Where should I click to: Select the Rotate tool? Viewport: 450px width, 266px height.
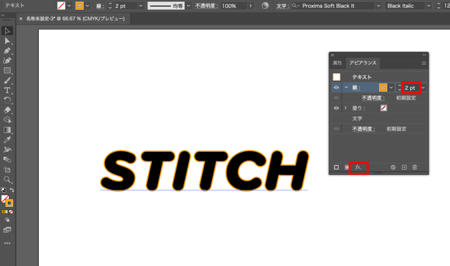tap(7, 100)
